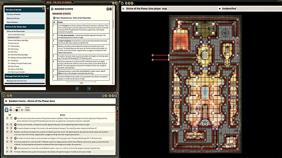Open link for thrusting spear trap row
282x158 pixels.
pyautogui.click(x=15, y=138)
